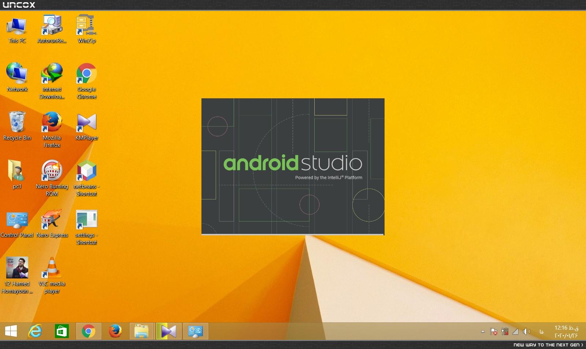
Task: Select the 12 Hamed Homayoun file thumbnail
Action: point(17,276)
